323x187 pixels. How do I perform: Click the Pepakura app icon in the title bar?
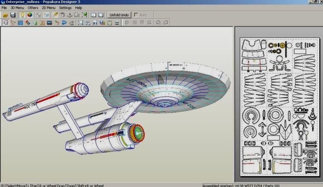click(x=3, y=2)
